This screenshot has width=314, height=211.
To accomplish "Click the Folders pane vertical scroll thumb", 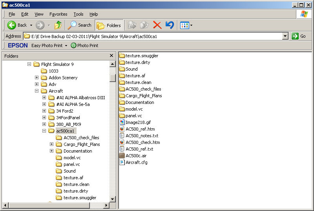I will (x=113, y=78).
